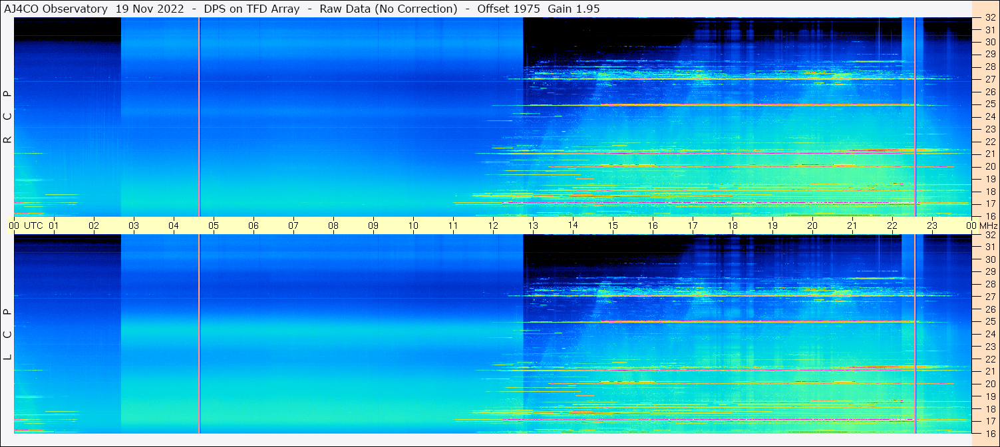The height and width of the screenshot is (447, 1000).
Task: Select the 09 hour marker on the time axis
Action: (x=373, y=225)
